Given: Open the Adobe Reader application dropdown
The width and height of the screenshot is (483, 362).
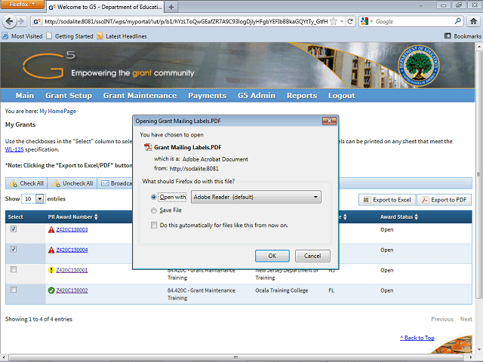Looking at the screenshot, I should pyautogui.click(x=256, y=197).
